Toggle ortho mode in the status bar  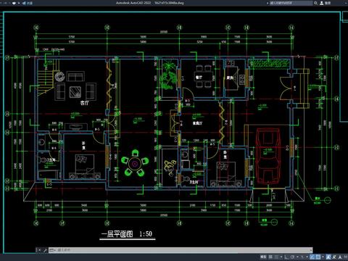pos(286,257)
